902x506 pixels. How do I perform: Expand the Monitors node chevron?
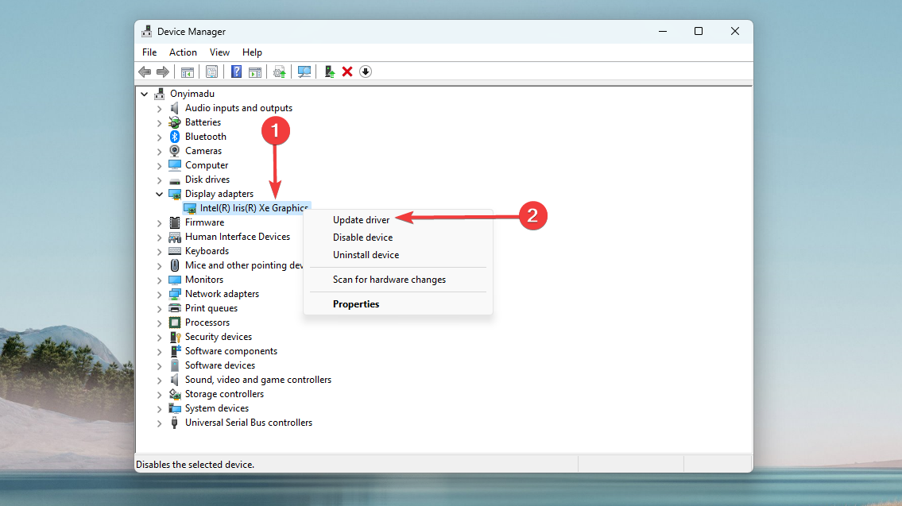point(160,280)
